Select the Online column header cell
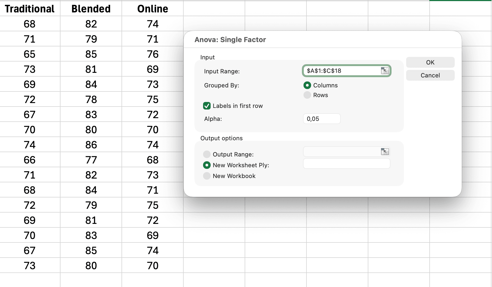Screen dimensions: 492x287 pyautogui.click(x=152, y=8)
